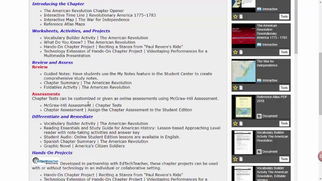Open the Worksheets, Activities, and Projects section heading
Screen dimensions: 322x181
click(71, 31)
